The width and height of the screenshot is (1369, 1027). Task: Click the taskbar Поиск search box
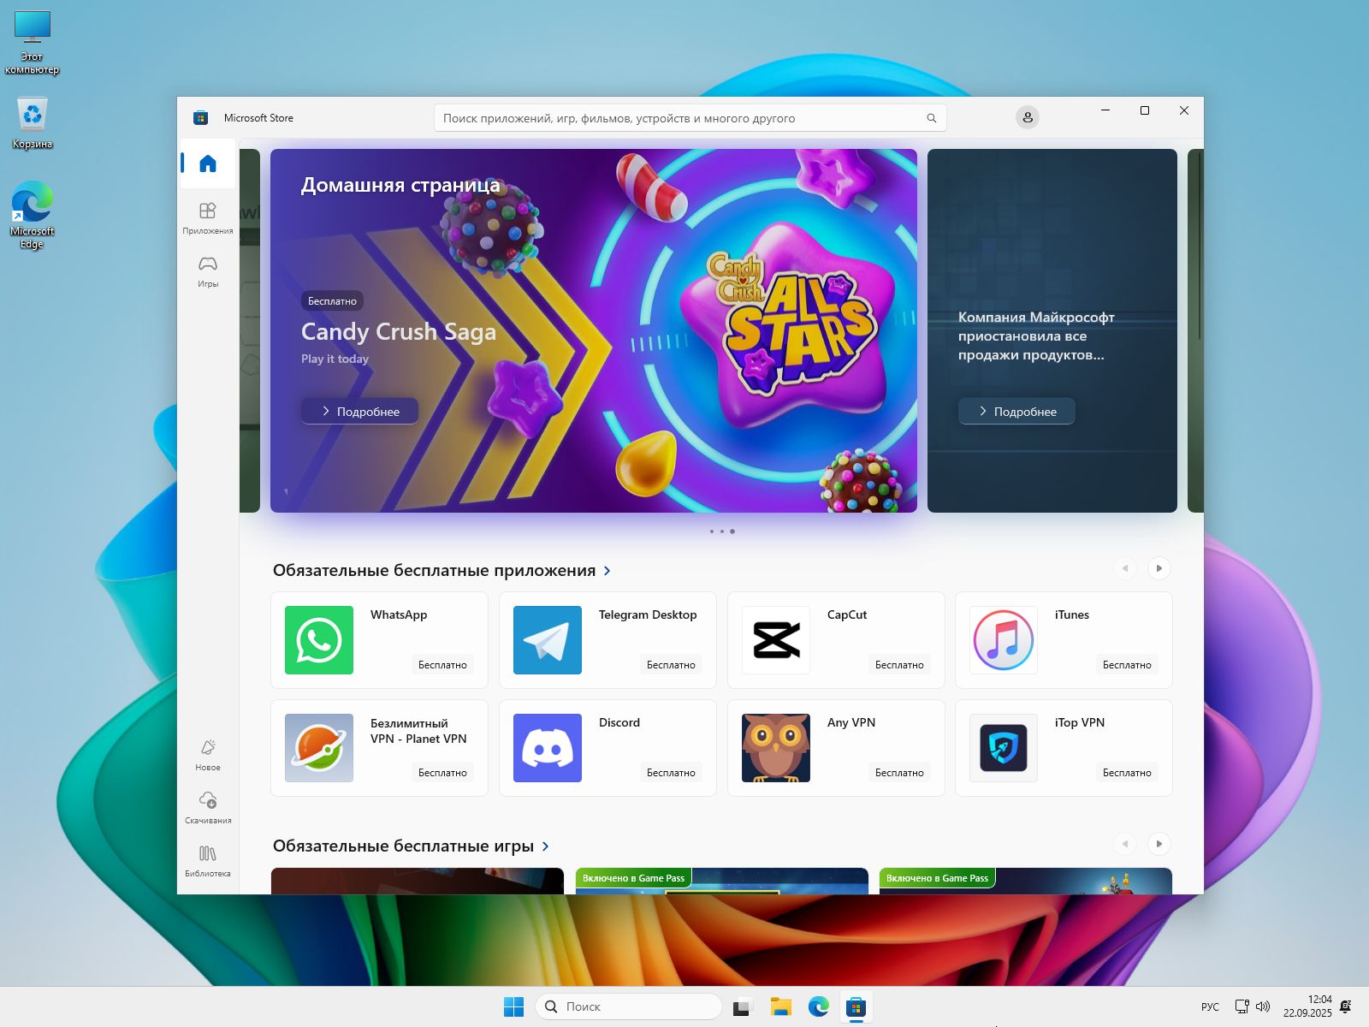tap(628, 1006)
